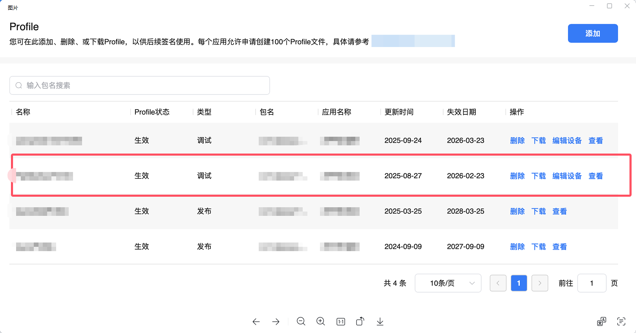Rotate the image with the rotate icon

pyautogui.click(x=360, y=322)
